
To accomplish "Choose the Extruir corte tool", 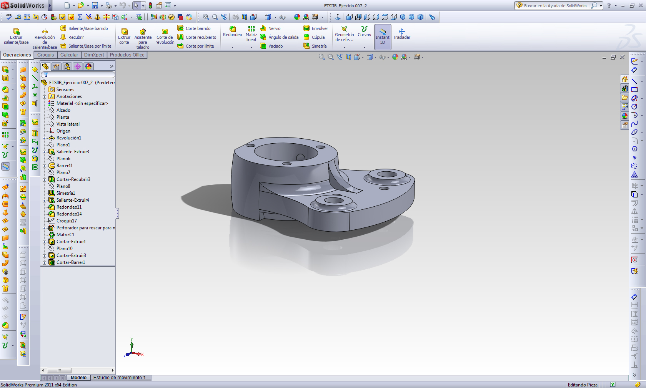I will [x=124, y=36].
